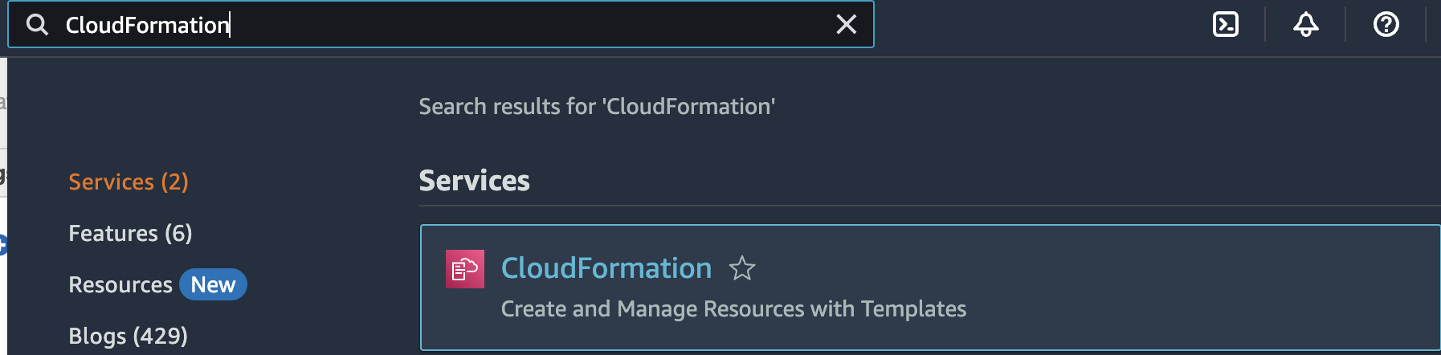Open the CloudShell terminal icon
The height and width of the screenshot is (355, 1441).
point(1225,25)
